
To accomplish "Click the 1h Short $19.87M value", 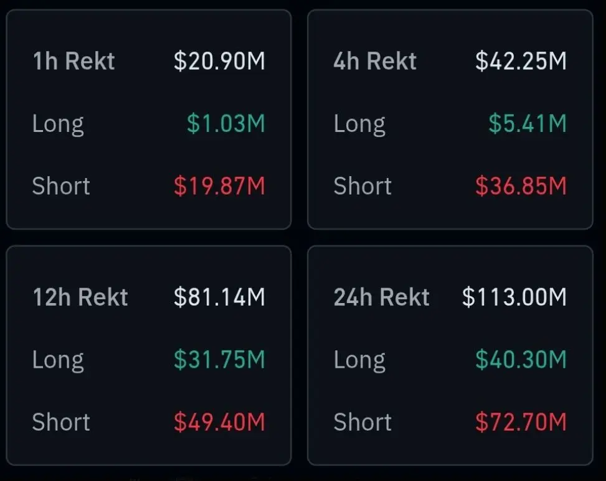I will click(x=219, y=186).
